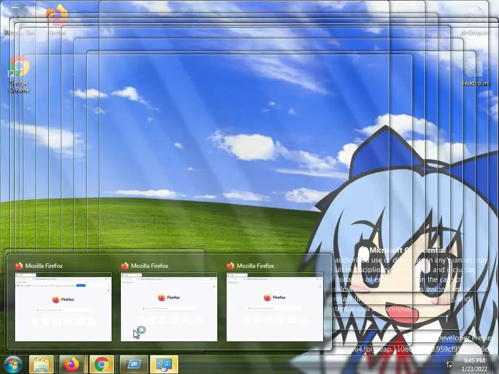Click the first preview's Mozilla Firefox title
Screen dimensions: 499x374
coord(44,266)
